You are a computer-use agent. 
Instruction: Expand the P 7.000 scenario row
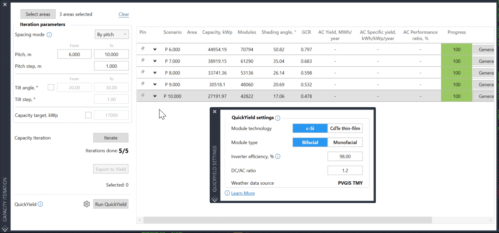click(155, 61)
